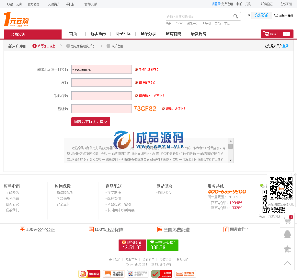The image size is (297, 280).
Task: Click the 400-685-9800 hotline number
Action: pyautogui.click(x=227, y=192)
